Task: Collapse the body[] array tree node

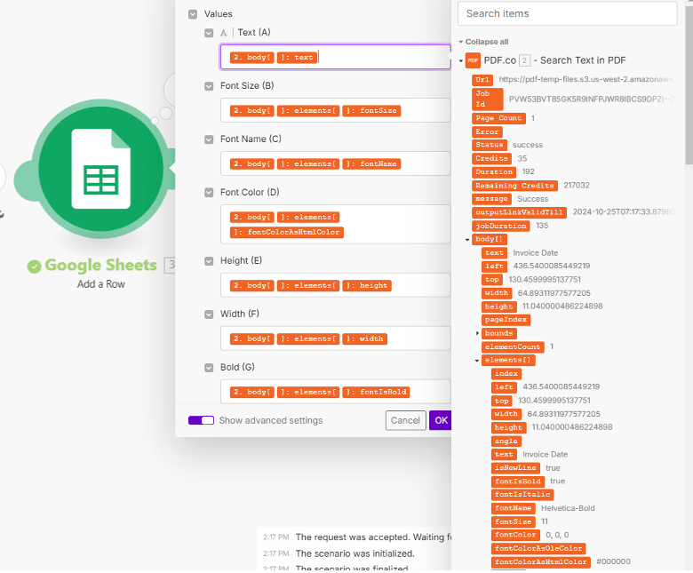Action: click(467, 239)
